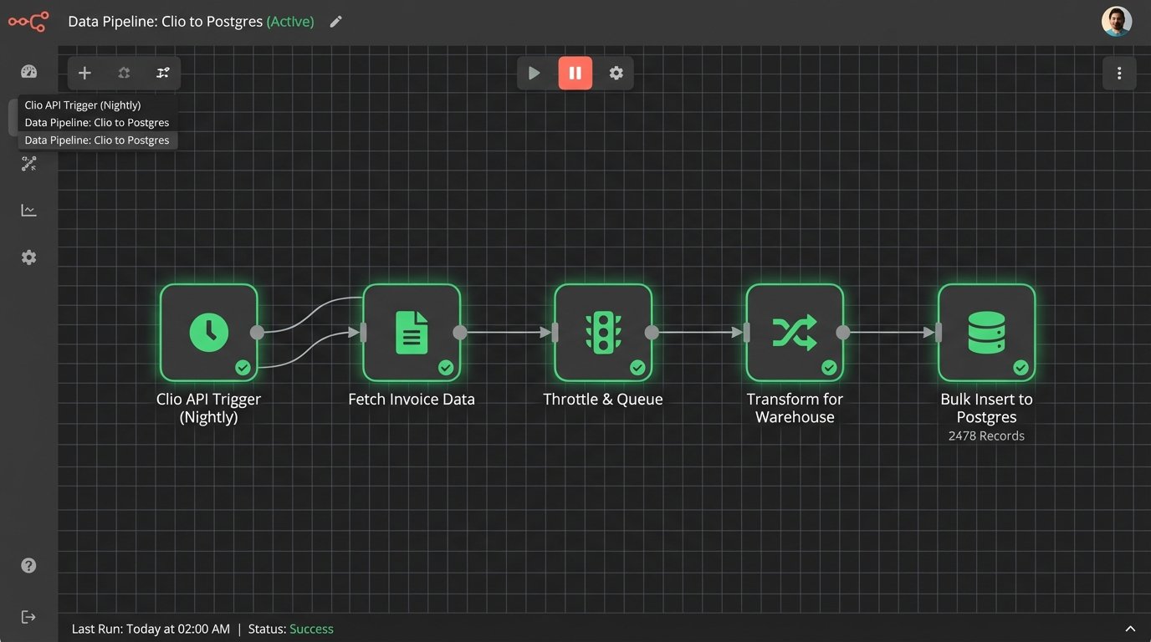The width and height of the screenshot is (1151, 642).
Task: Click the Bulk Insert to Postgres database icon
Action: pyautogui.click(x=986, y=331)
